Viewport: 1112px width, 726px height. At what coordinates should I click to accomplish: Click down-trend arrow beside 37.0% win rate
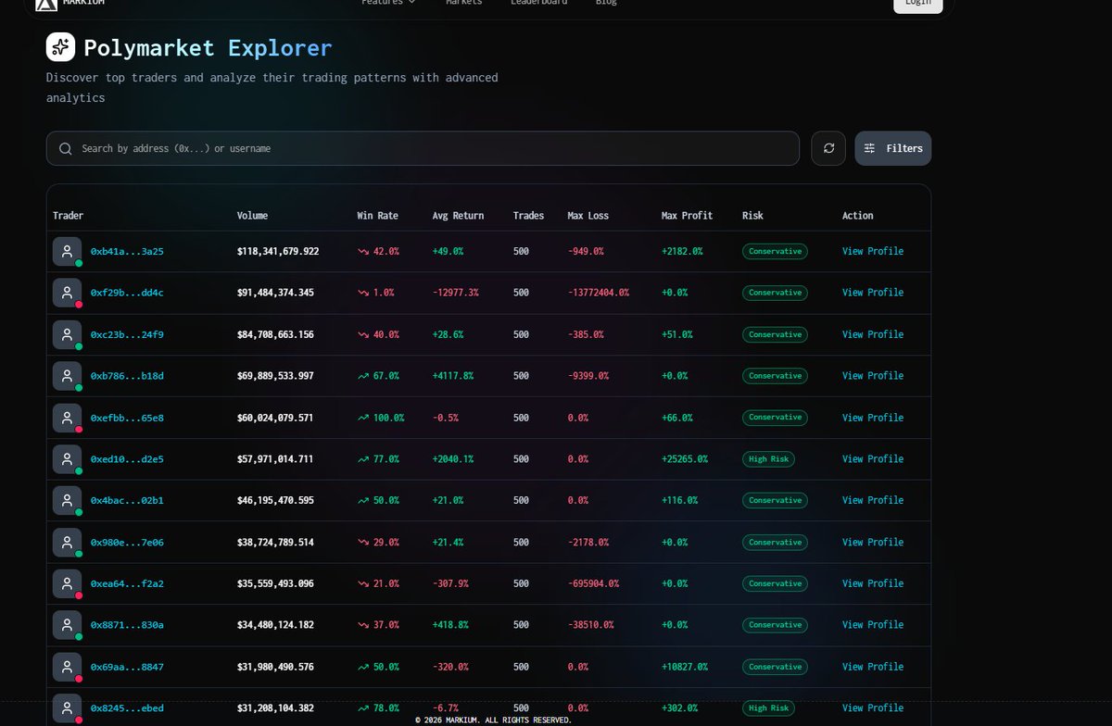(363, 625)
